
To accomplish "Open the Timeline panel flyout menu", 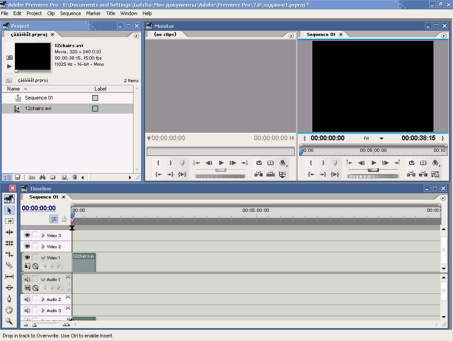I will 443,198.
